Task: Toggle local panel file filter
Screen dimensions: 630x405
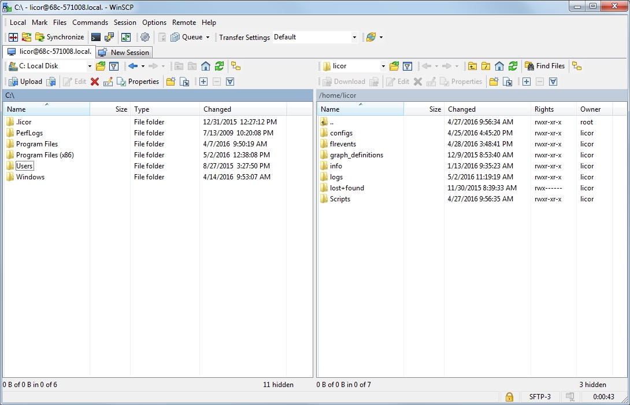Action: 114,66
